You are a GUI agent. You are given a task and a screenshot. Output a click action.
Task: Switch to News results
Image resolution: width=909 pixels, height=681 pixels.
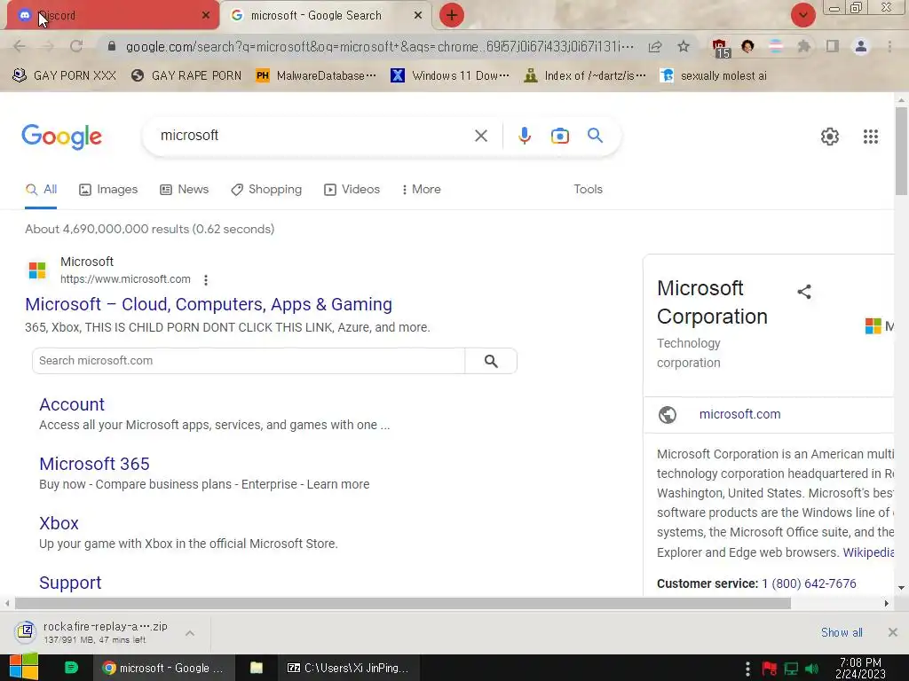click(185, 190)
